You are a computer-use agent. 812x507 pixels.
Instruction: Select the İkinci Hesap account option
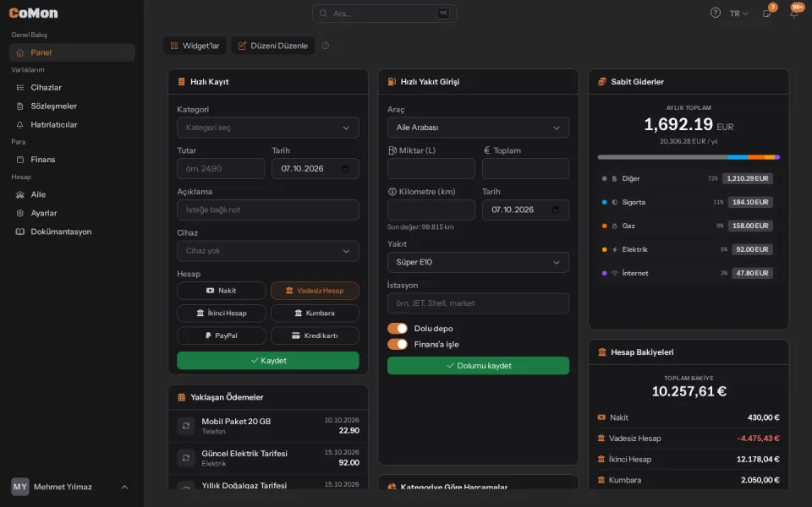pos(222,313)
